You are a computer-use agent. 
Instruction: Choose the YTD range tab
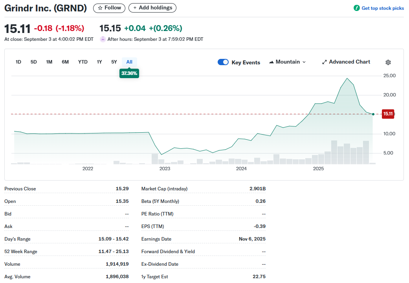click(83, 62)
